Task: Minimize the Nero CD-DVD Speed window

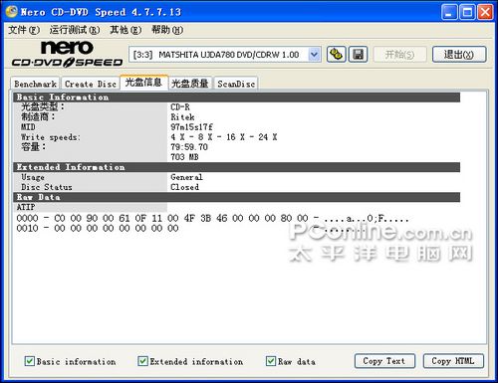Action: click(x=449, y=12)
